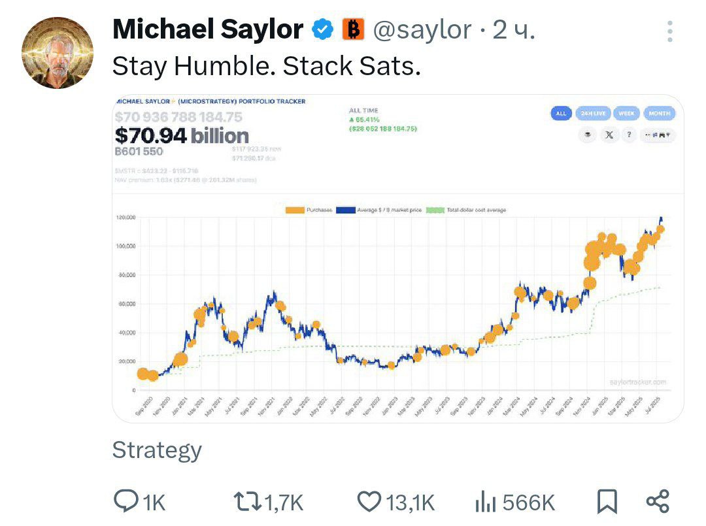Viewport: 706px width, 526px height.
Task: Switch to the 24H LIVE tab
Action: (x=593, y=114)
